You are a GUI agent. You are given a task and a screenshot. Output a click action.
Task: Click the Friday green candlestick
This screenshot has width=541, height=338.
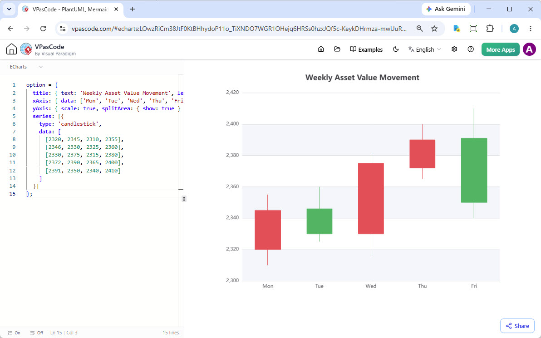coord(474,170)
